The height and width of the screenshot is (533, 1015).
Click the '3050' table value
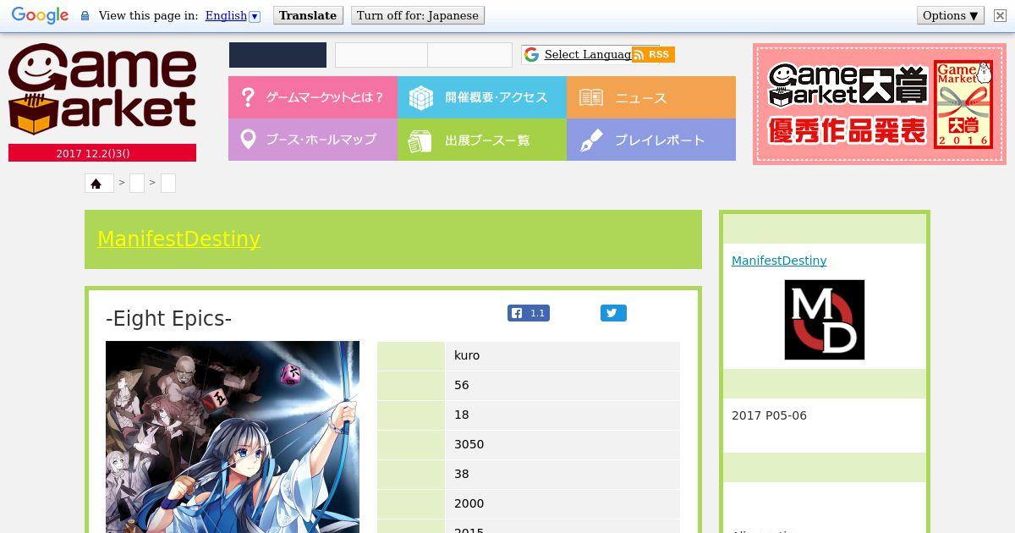[x=469, y=444]
